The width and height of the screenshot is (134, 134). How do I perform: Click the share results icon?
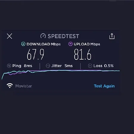[x=112, y=36]
